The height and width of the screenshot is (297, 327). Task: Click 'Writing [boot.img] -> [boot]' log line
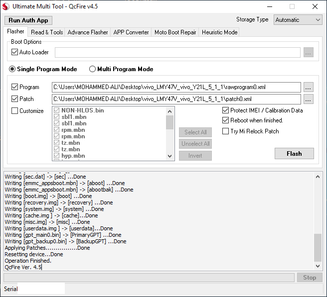[48, 196]
